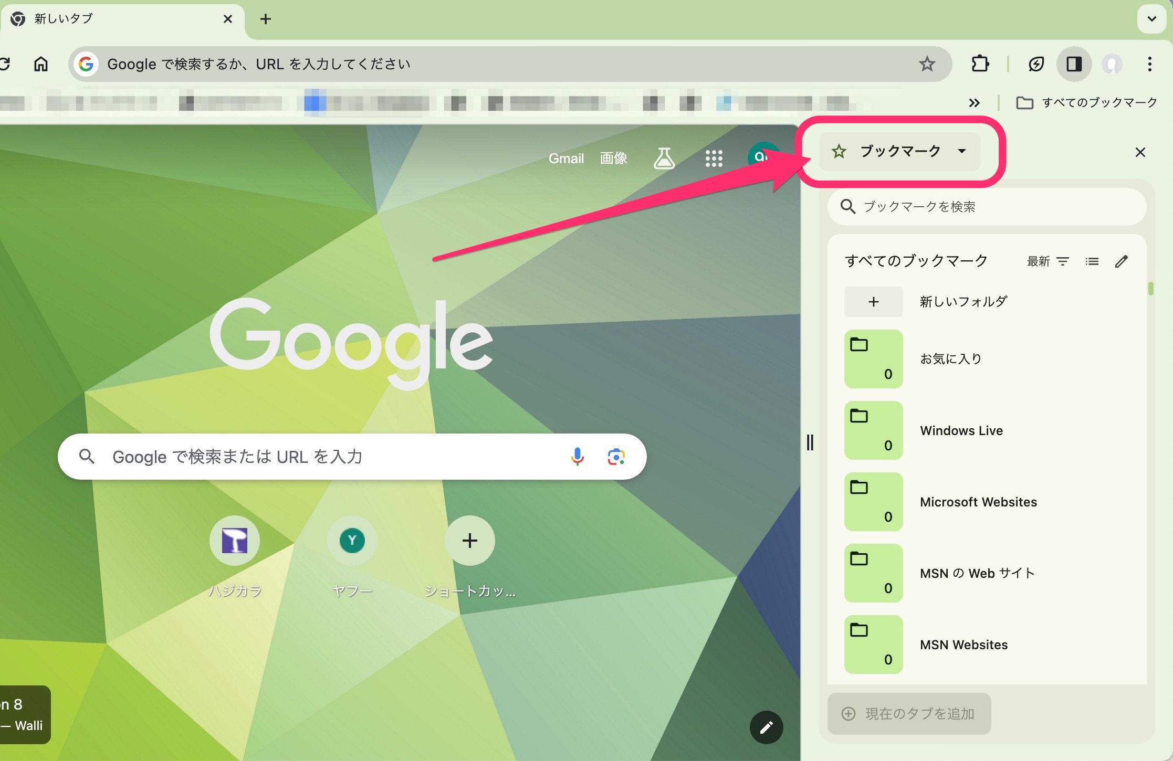Click the extensions puzzle piece icon
The image size is (1173, 761).
(x=981, y=64)
